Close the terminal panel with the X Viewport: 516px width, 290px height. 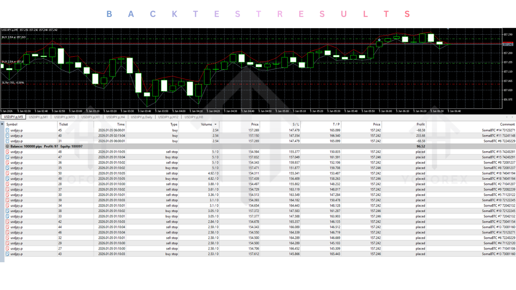pyautogui.click(x=2, y=124)
